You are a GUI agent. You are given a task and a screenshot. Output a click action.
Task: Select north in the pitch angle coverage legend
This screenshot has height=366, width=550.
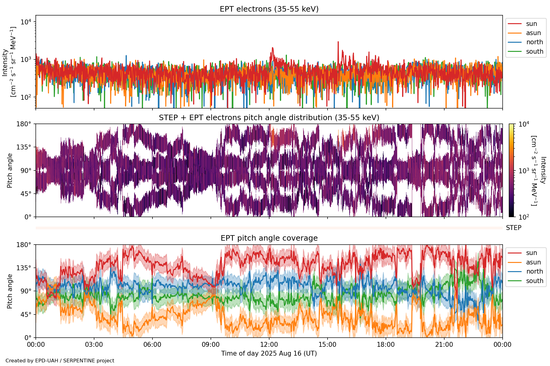click(x=534, y=271)
